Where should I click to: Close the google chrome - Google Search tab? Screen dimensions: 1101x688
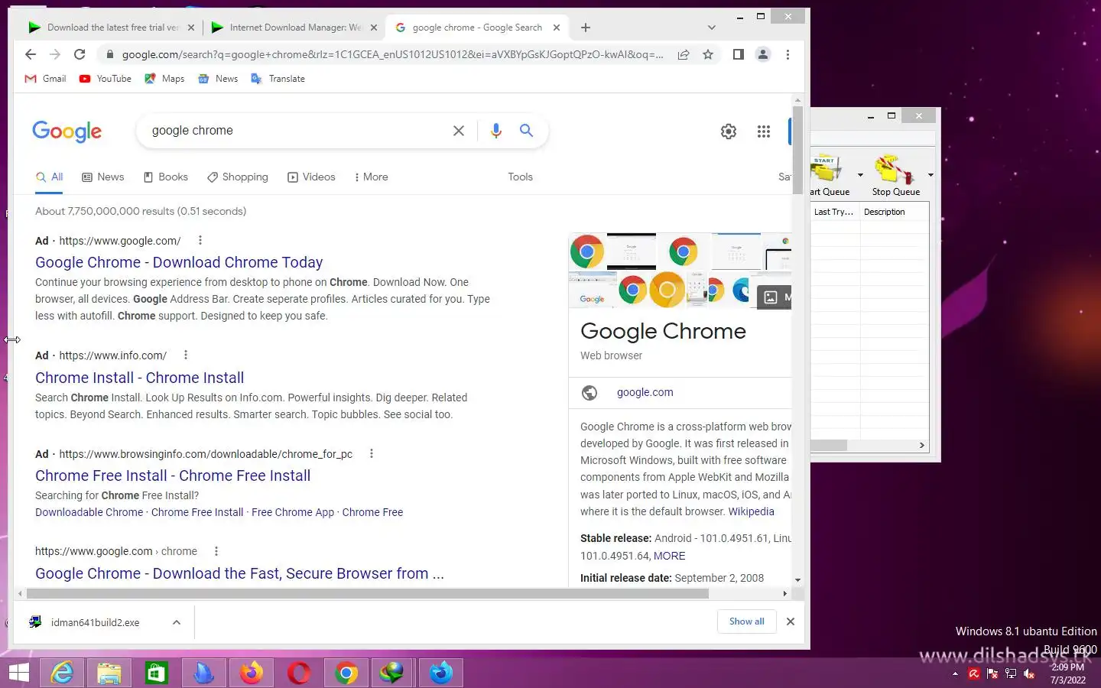pos(557,28)
